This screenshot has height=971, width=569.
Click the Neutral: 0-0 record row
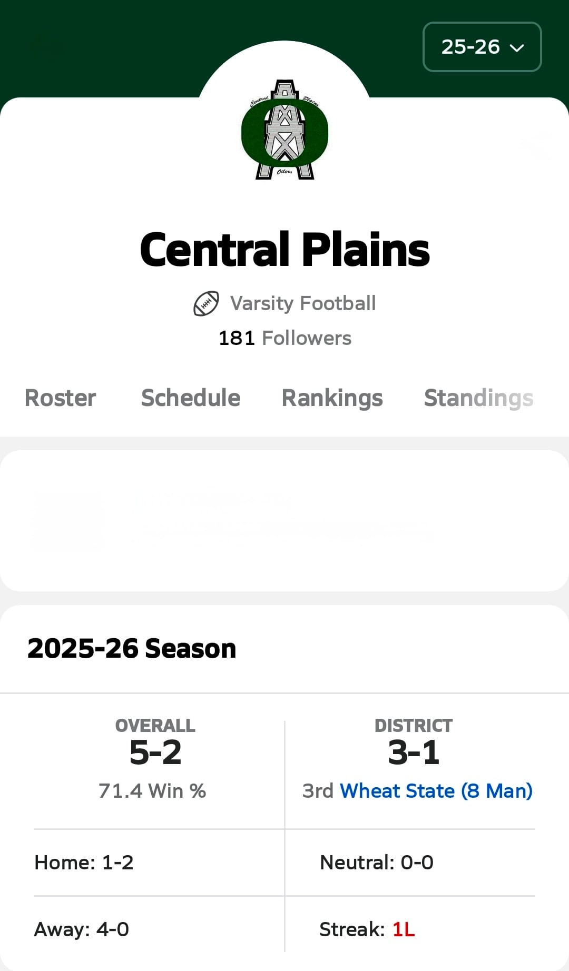coord(376,863)
